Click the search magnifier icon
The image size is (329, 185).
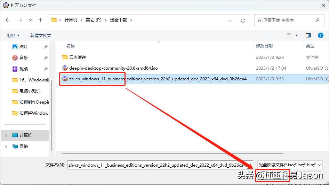coord(317,20)
